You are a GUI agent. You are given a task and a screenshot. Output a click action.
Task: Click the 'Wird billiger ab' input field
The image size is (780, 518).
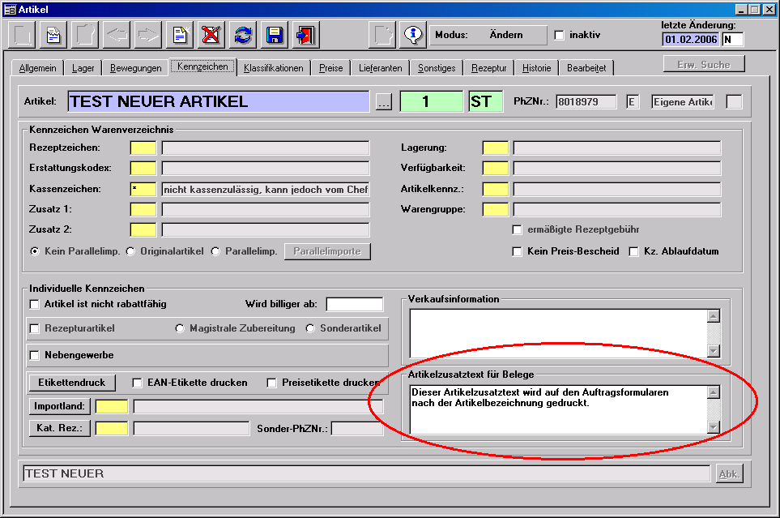[354, 304]
